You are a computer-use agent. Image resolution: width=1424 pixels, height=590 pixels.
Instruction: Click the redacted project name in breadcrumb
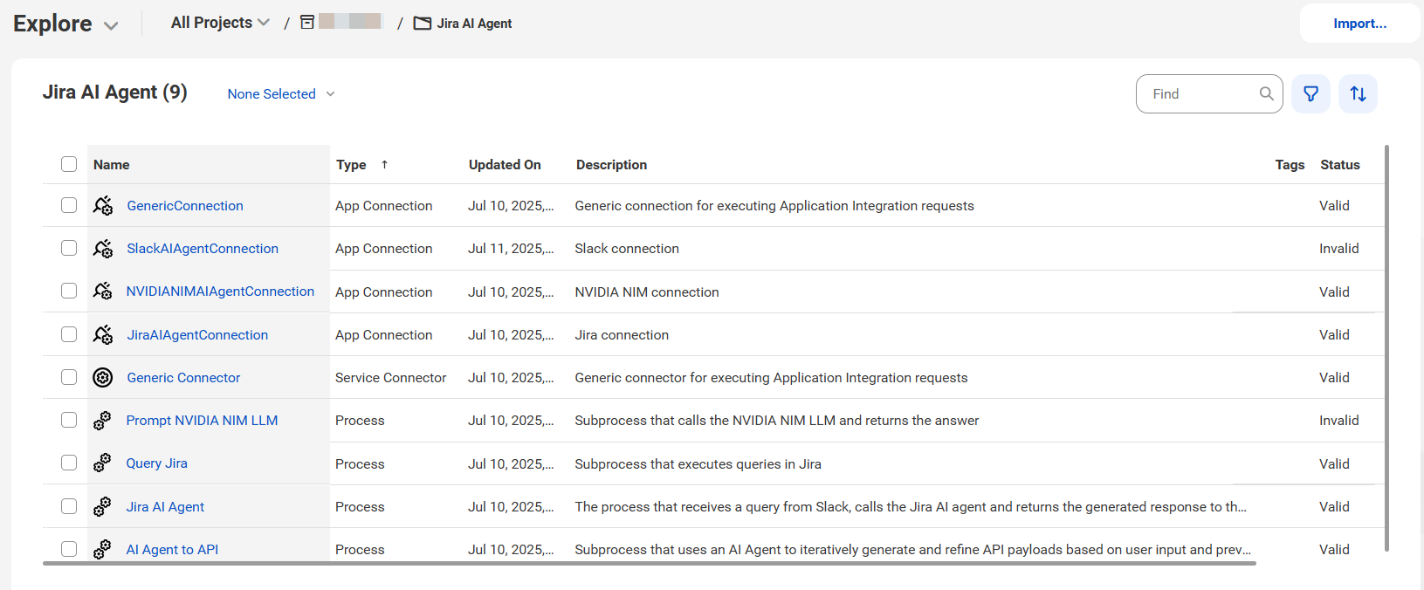(x=350, y=21)
